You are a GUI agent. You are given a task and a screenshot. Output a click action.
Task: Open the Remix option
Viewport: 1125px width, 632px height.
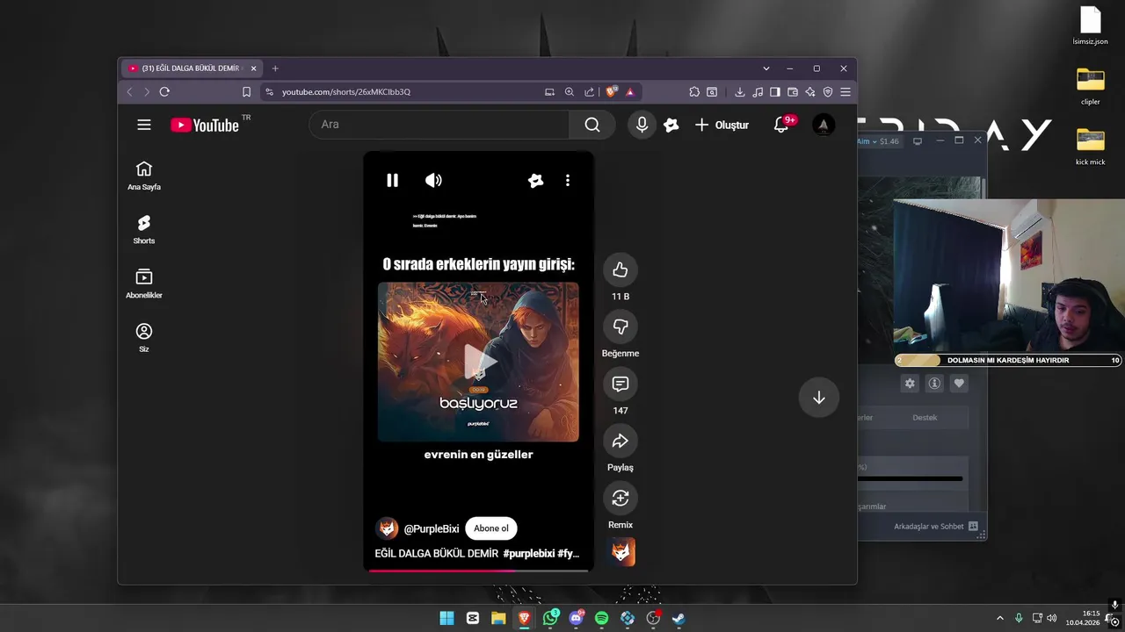pyautogui.click(x=621, y=498)
